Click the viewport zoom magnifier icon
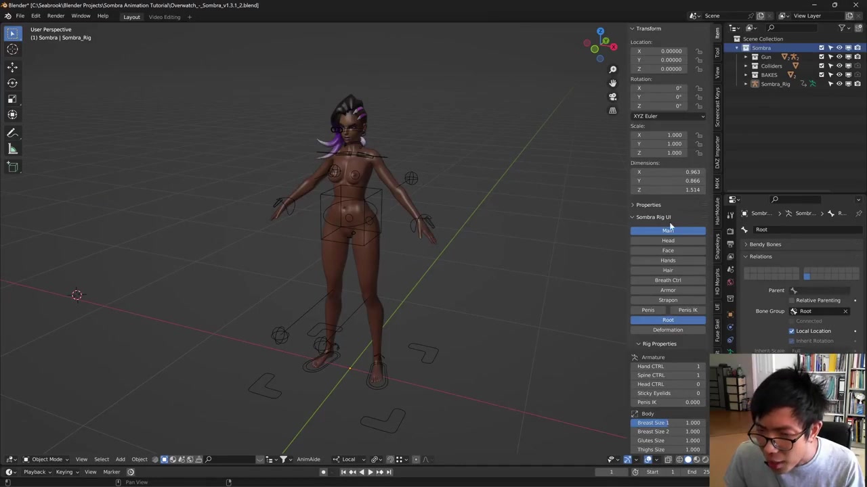 (612, 70)
